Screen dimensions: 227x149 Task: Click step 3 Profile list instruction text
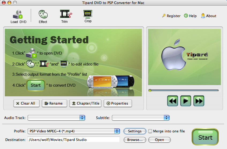pos(50,74)
